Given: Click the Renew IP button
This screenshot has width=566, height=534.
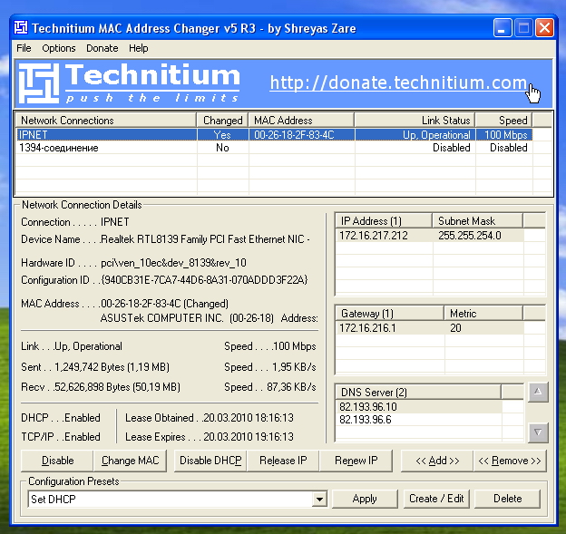Looking at the screenshot, I should tap(356, 461).
